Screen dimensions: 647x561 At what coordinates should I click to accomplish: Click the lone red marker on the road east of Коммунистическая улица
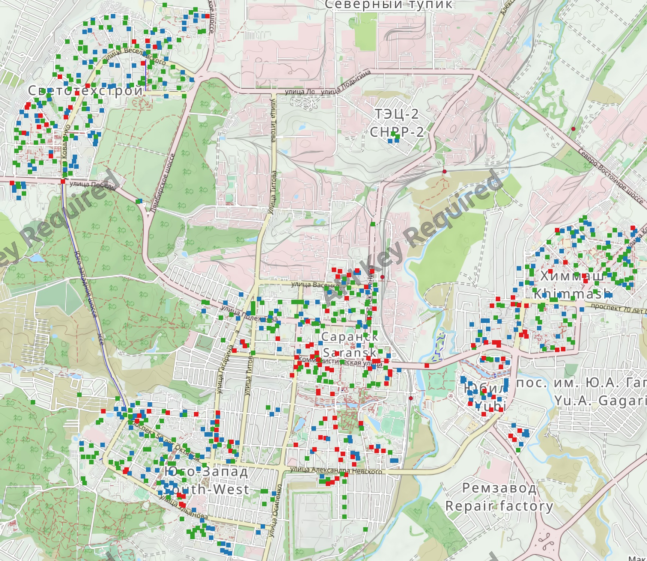coord(426,365)
